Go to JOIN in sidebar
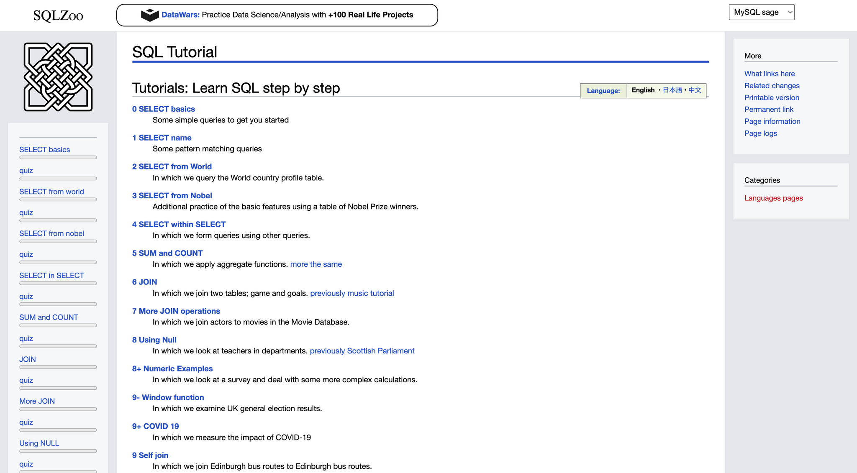857x473 pixels. [x=28, y=359]
